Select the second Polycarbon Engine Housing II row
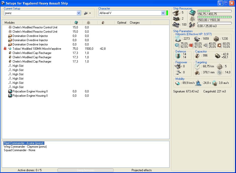236x173 pixels. coord(86,96)
